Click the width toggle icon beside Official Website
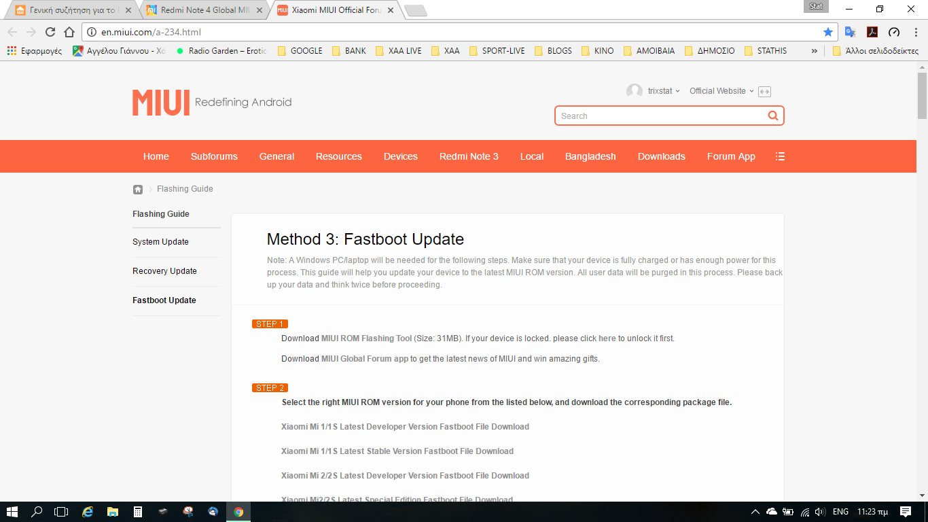 tap(764, 91)
